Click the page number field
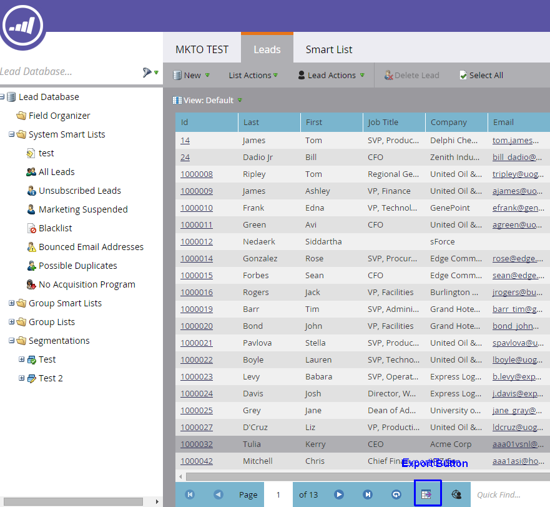 pyautogui.click(x=278, y=494)
